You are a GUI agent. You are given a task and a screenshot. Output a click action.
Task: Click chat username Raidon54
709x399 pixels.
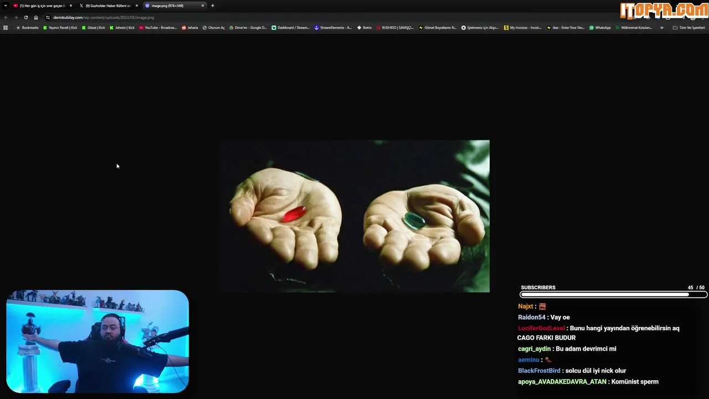click(x=532, y=318)
